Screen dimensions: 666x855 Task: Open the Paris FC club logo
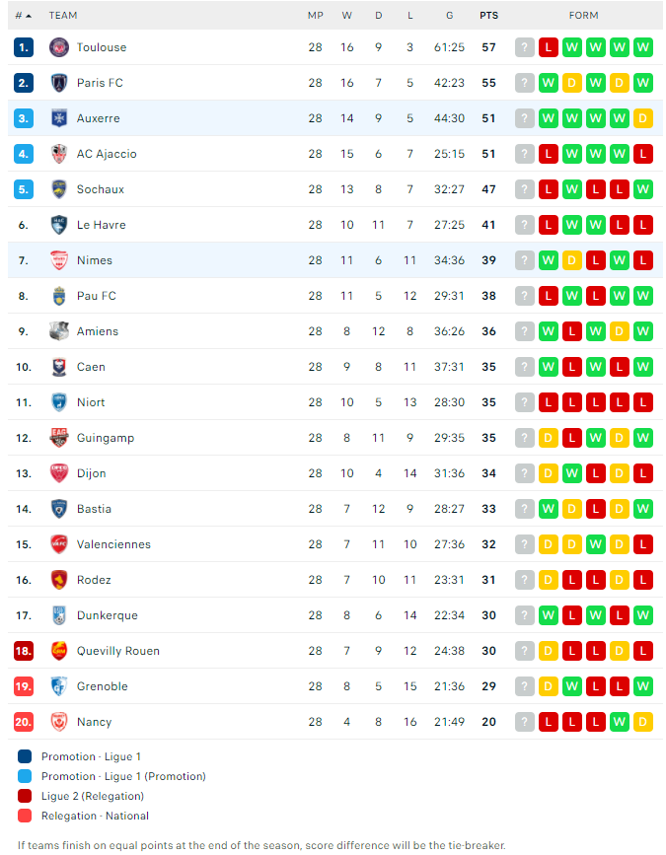(x=59, y=83)
